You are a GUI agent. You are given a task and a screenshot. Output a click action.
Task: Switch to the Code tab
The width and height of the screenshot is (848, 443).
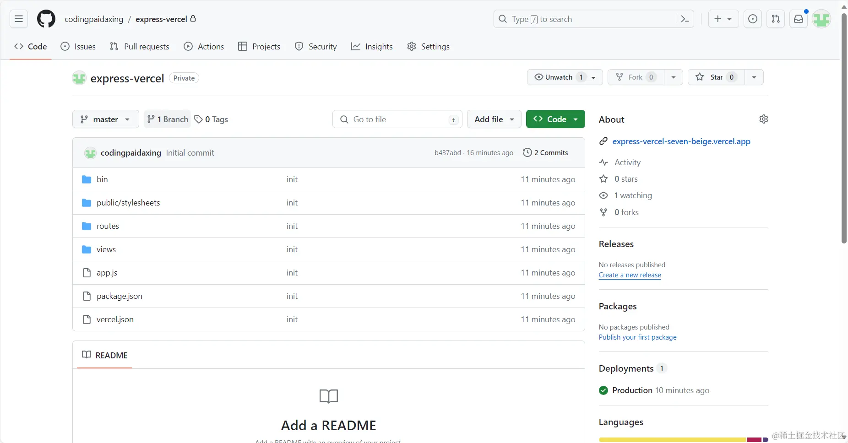coord(31,47)
